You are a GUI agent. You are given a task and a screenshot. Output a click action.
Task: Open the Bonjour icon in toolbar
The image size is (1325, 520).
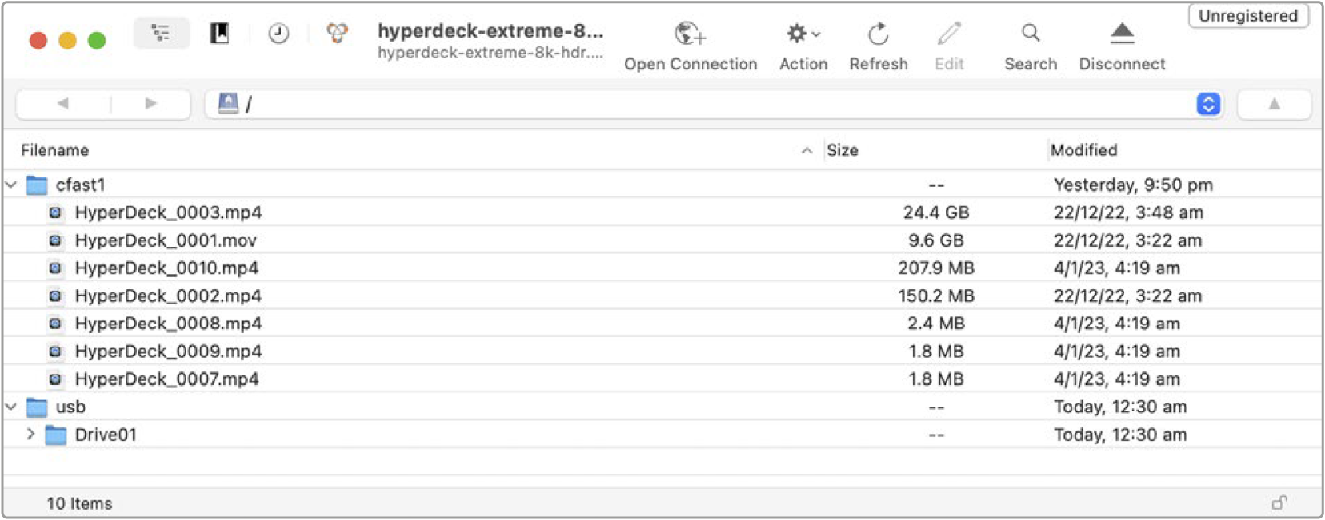[x=338, y=34]
